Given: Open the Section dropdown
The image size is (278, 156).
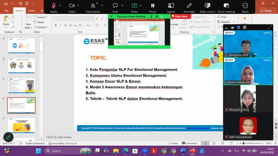Looking at the screenshot, I should [41, 27].
